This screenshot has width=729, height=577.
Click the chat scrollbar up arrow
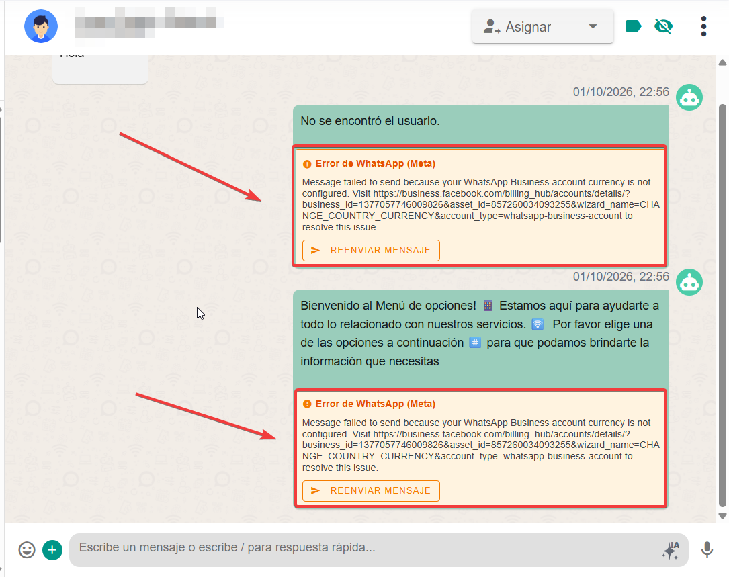[722, 62]
